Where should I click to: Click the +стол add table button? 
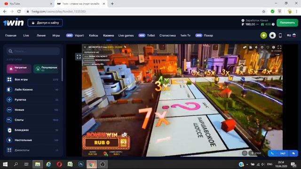click(x=256, y=153)
